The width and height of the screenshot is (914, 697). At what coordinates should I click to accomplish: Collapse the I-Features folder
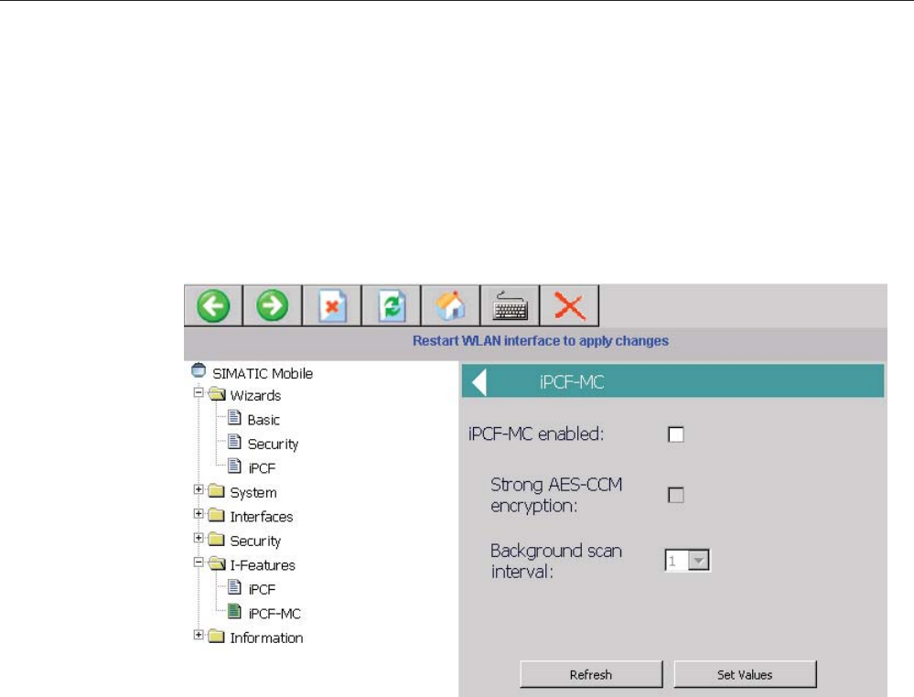(x=199, y=563)
